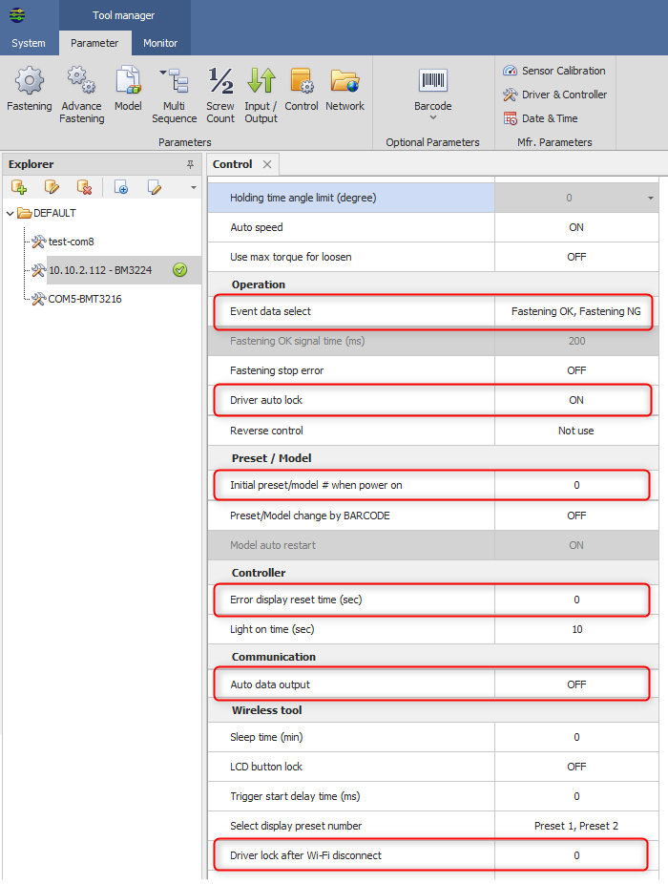Toggle Auto data output OFF value
The image size is (668, 884).
click(x=575, y=684)
